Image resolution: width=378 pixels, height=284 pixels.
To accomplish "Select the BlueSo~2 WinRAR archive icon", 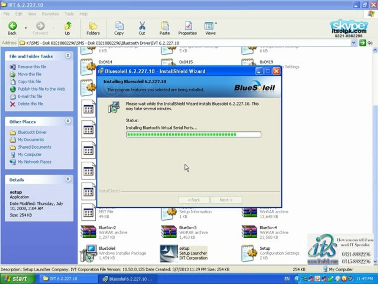I will click(88, 232).
